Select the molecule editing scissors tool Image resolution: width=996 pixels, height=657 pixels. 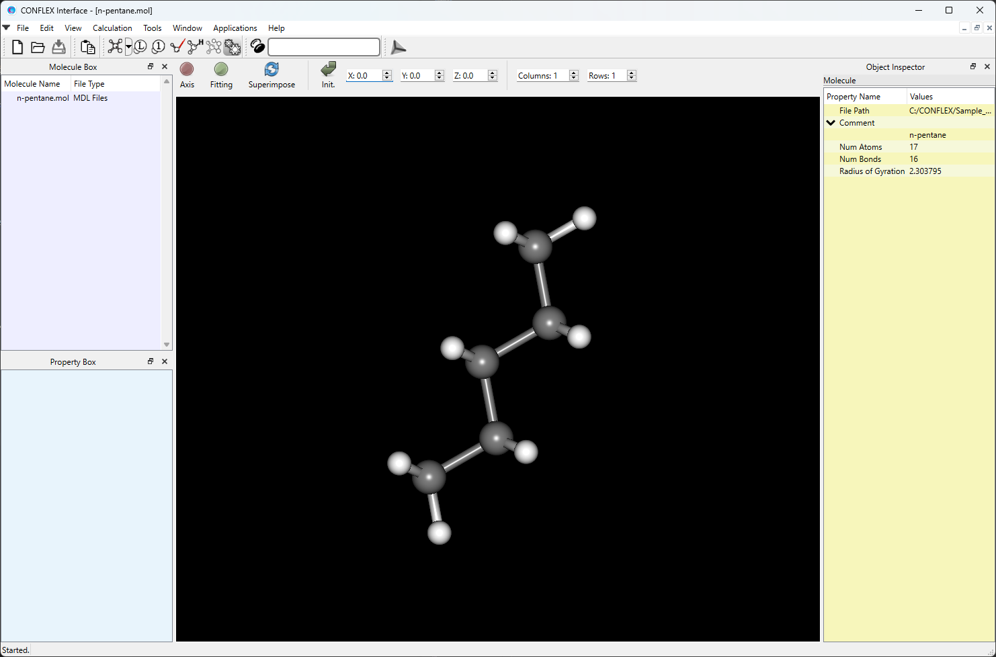point(115,46)
